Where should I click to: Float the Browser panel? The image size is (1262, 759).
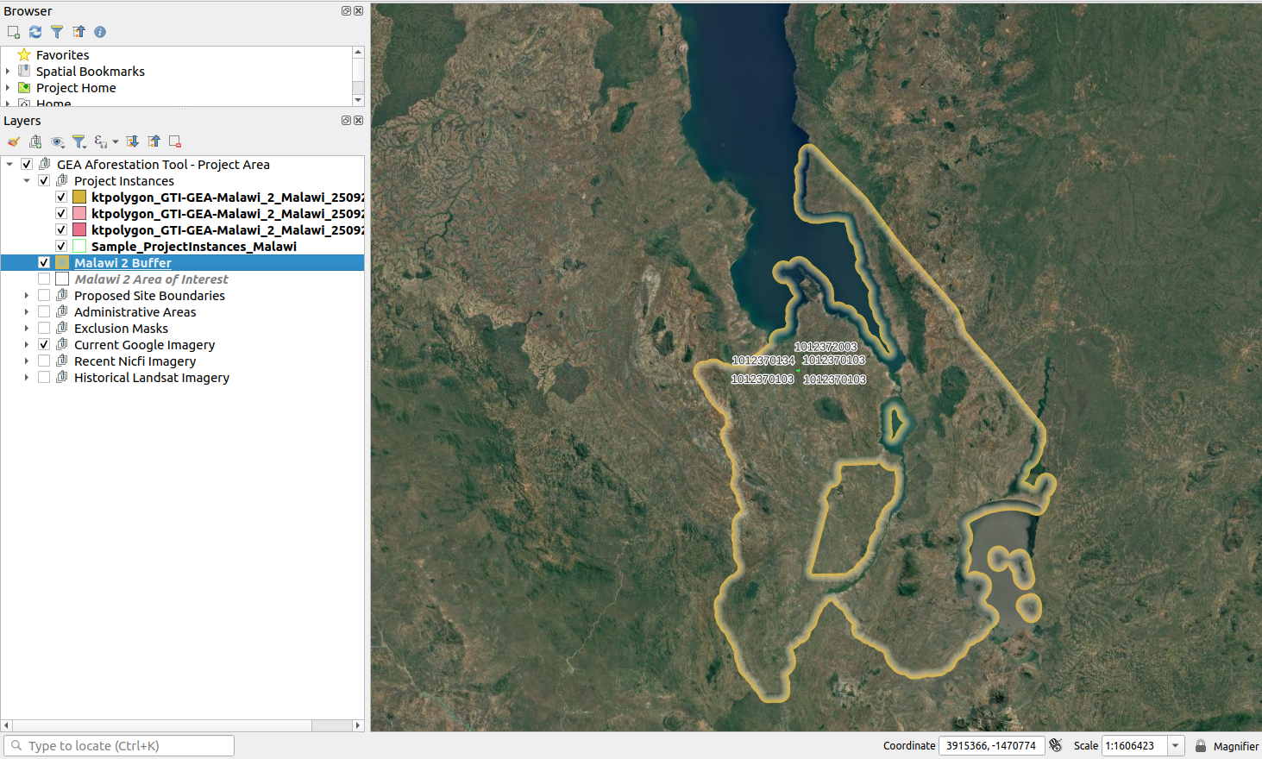(346, 11)
